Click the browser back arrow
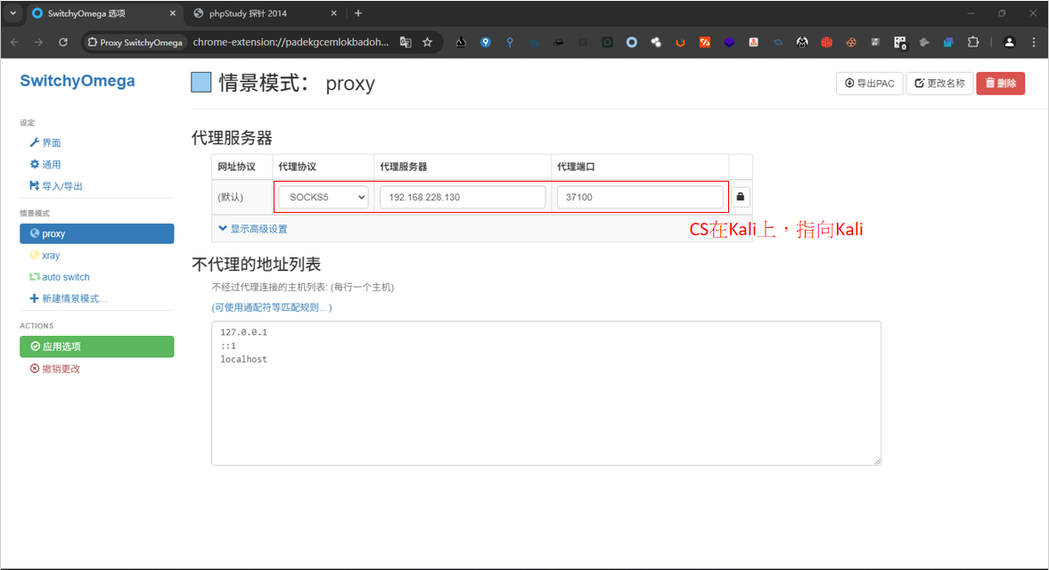Image resolution: width=1049 pixels, height=570 pixels. 15,42
